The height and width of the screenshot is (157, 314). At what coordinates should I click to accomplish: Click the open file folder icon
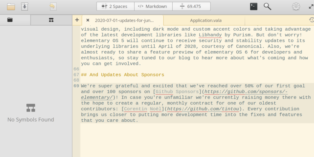pos(11,6)
